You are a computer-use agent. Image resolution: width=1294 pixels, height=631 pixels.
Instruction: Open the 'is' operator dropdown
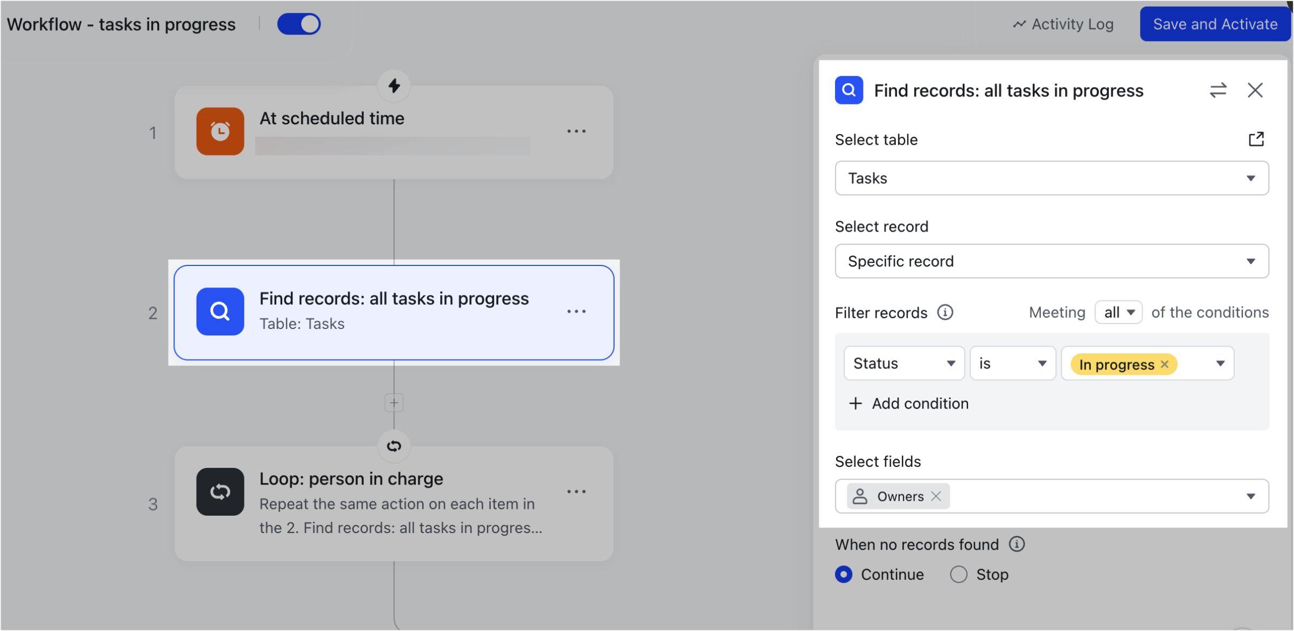coord(1013,363)
